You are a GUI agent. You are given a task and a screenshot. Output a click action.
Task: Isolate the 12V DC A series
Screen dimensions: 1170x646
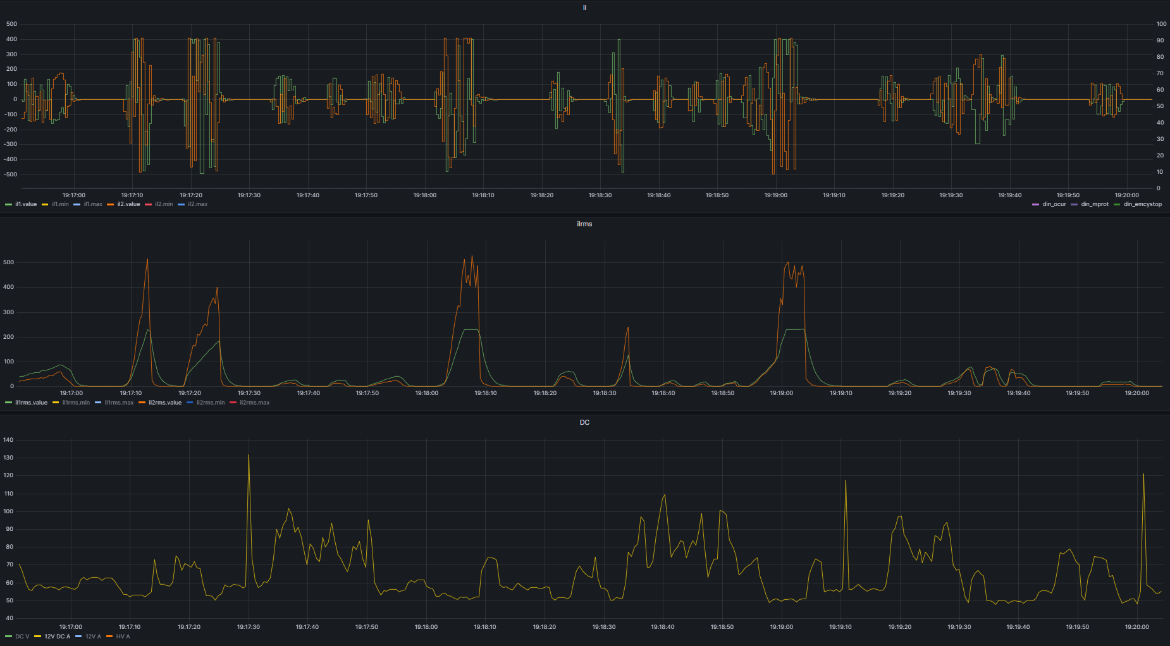point(57,637)
